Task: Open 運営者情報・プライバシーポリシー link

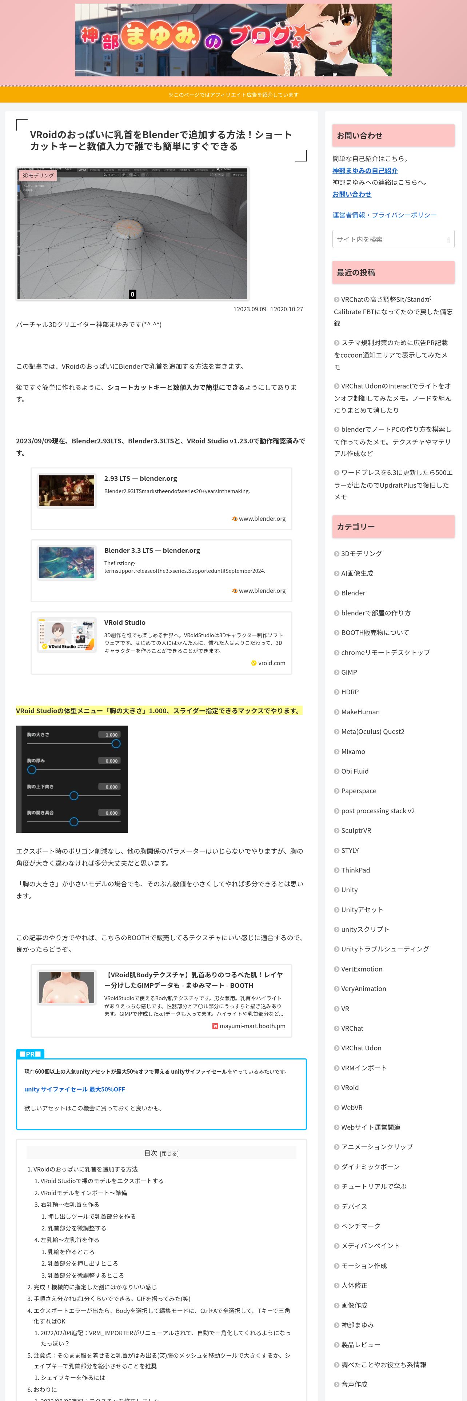Action: tap(384, 215)
